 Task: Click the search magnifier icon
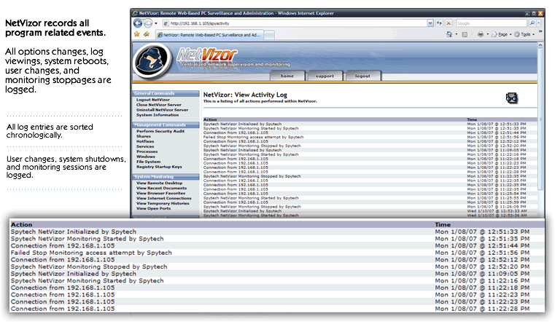coord(532,23)
